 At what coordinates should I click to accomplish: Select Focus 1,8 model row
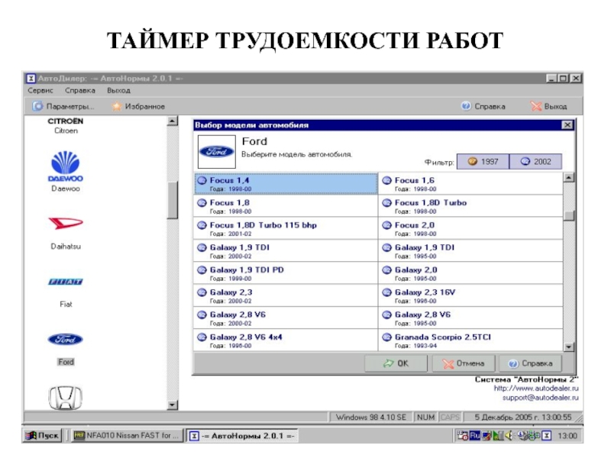[286, 206]
